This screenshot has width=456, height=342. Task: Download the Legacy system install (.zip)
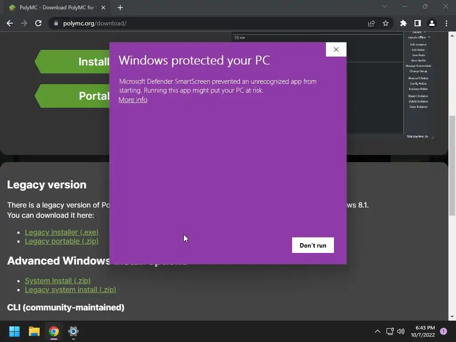70,289
